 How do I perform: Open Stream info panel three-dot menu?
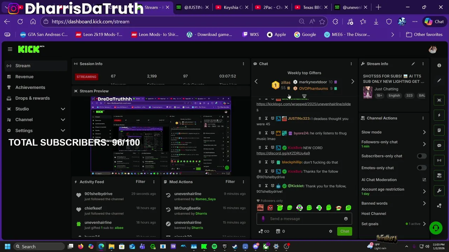(x=423, y=64)
